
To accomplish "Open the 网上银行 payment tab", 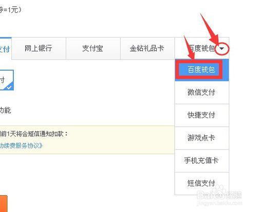I will 39,48.
